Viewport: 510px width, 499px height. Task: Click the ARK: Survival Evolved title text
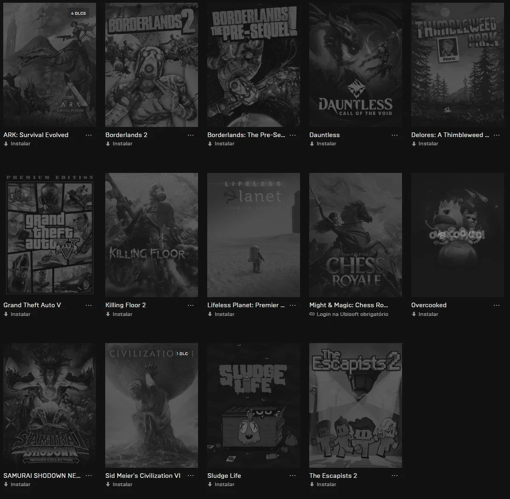[36, 135]
